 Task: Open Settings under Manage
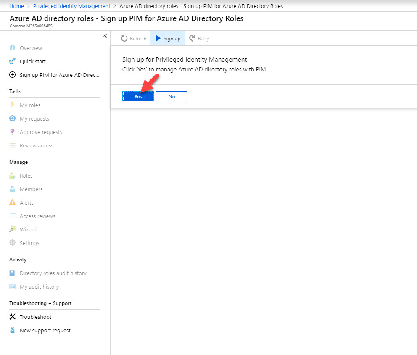(x=29, y=243)
